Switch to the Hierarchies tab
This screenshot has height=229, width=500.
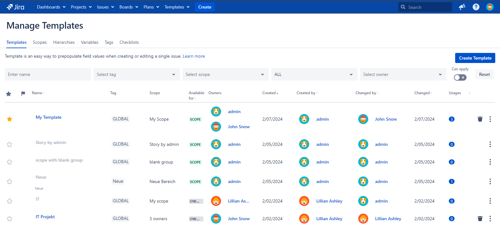(x=64, y=42)
